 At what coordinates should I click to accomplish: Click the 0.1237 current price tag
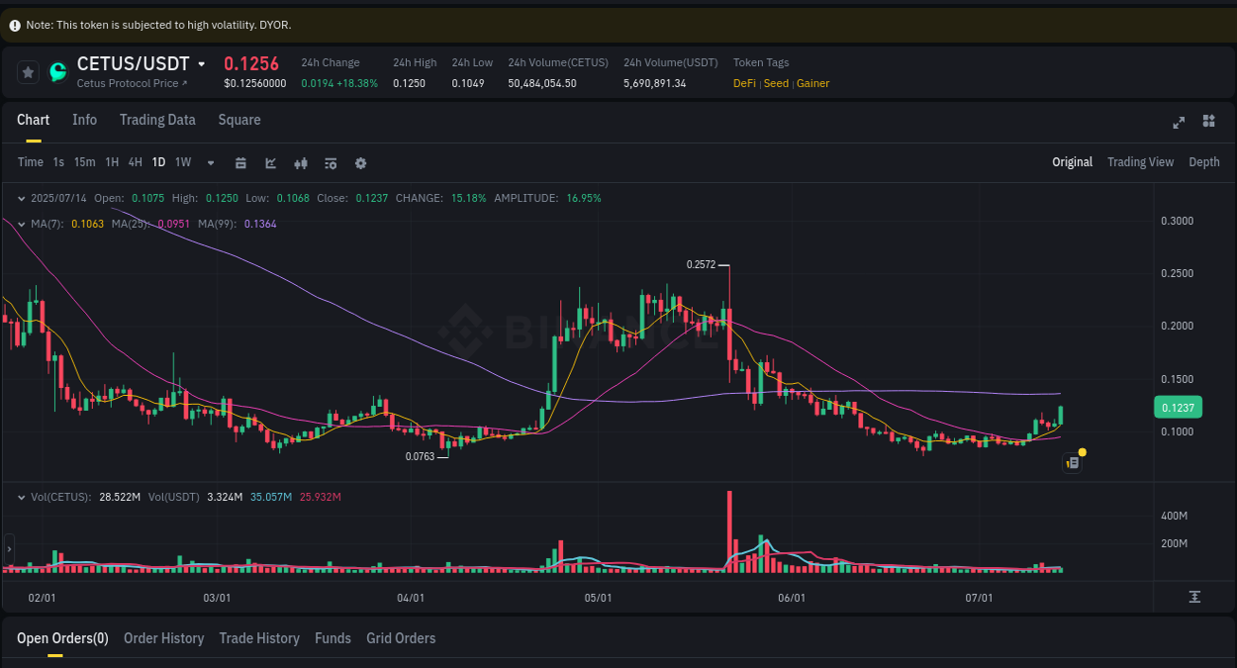click(x=1178, y=407)
